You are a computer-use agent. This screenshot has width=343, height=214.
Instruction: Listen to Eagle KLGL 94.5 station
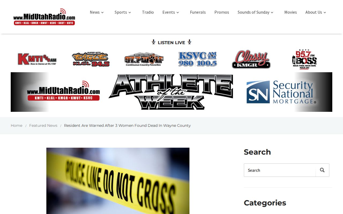(91, 59)
